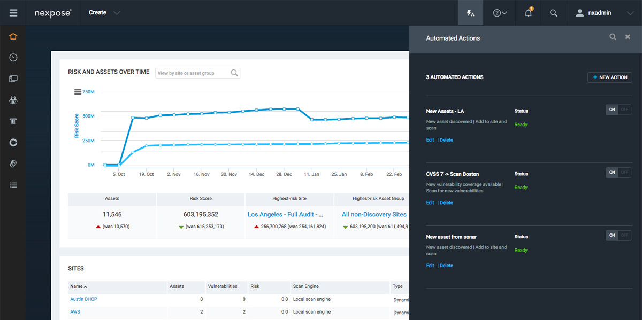Image resolution: width=642 pixels, height=320 pixels.
Task: Click the Home icon in sidebar
Action: (13, 36)
